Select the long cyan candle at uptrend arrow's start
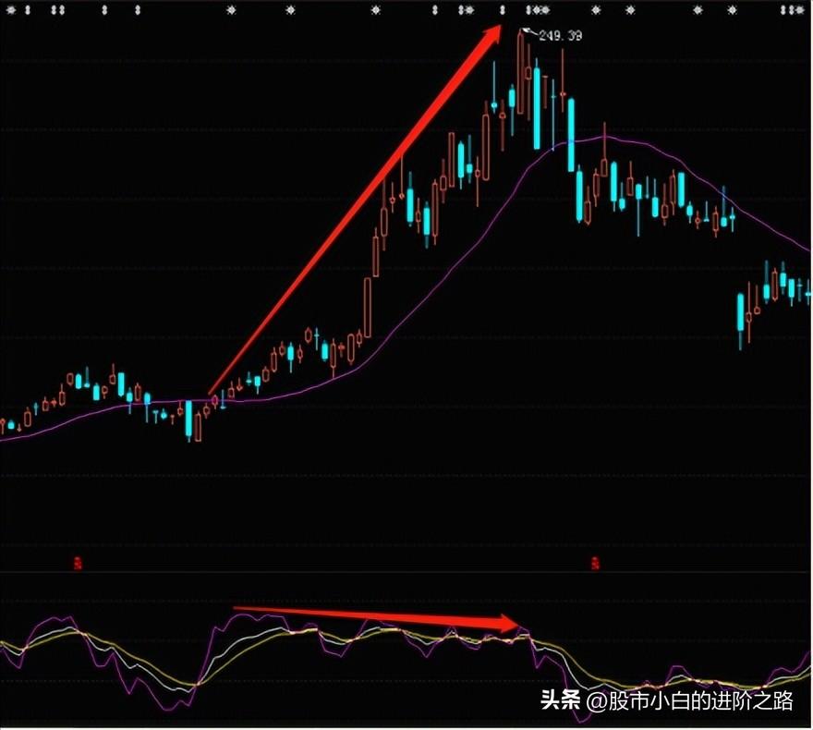The image size is (813, 730). click(188, 420)
